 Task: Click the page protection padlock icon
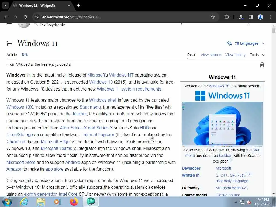coord(262,65)
